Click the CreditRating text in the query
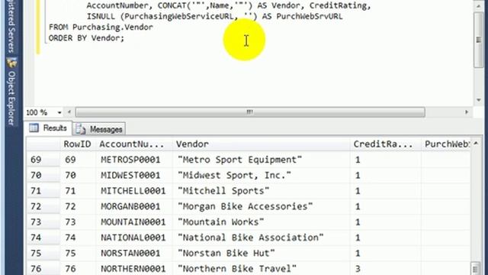488x275 pixels. [x=338, y=5]
